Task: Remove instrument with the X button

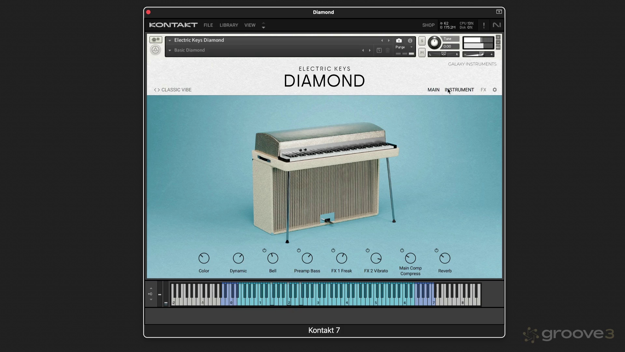Action: [498, 37]
